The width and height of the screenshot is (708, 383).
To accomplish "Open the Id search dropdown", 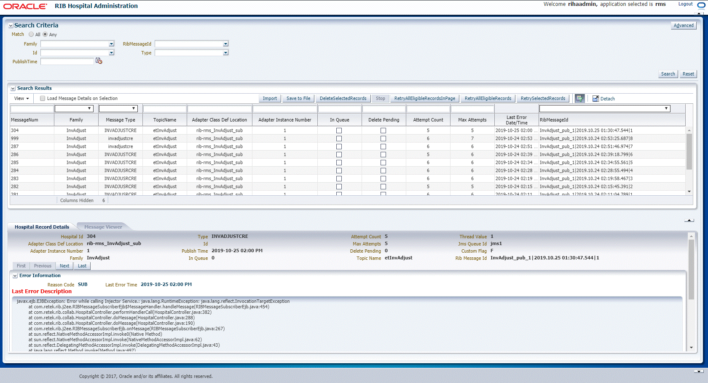I will 112,53.
